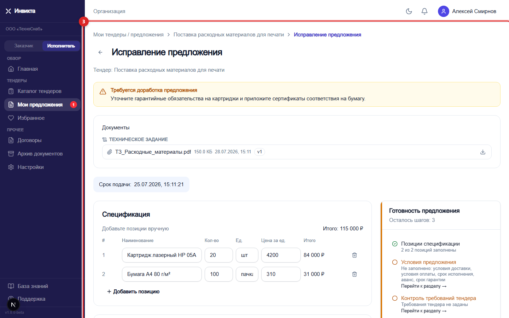Viewport: 509px width, 318px height.
Task: Open Мои предложения menu item
Action: [x=42, y=105]
